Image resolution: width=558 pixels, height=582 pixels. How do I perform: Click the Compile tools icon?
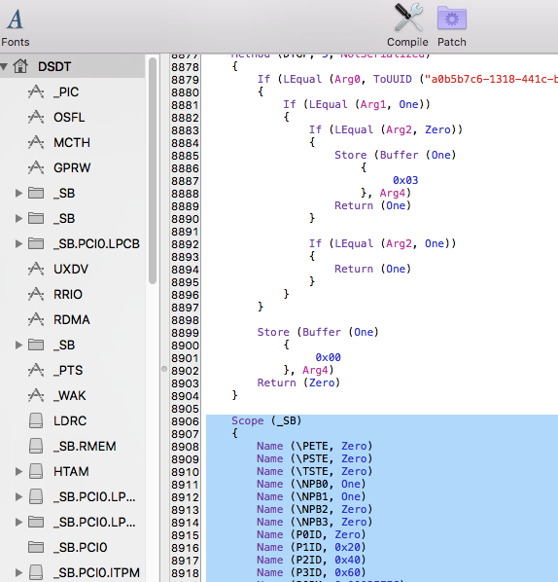pos(408,18)
